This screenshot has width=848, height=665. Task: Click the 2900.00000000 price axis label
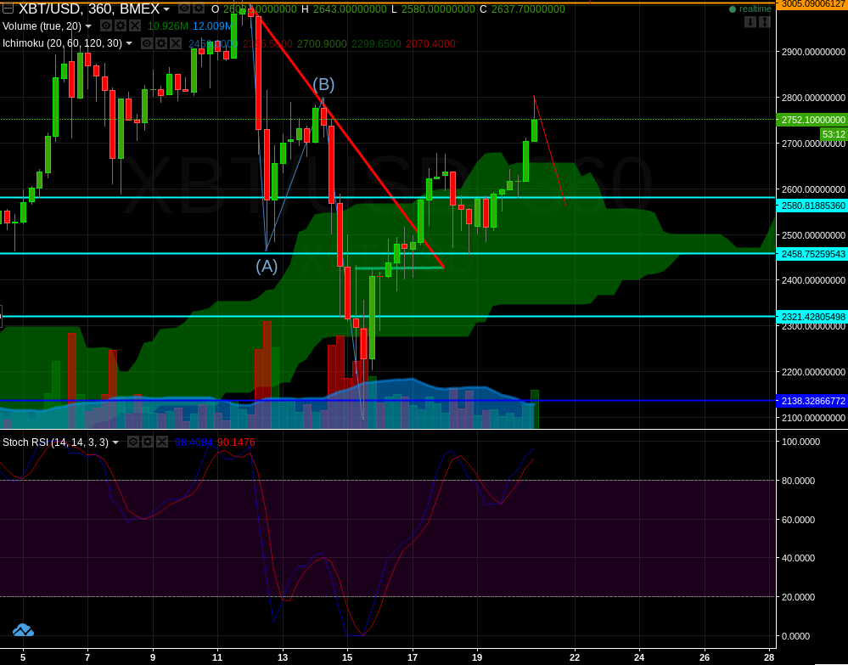[x=813, y=52]
